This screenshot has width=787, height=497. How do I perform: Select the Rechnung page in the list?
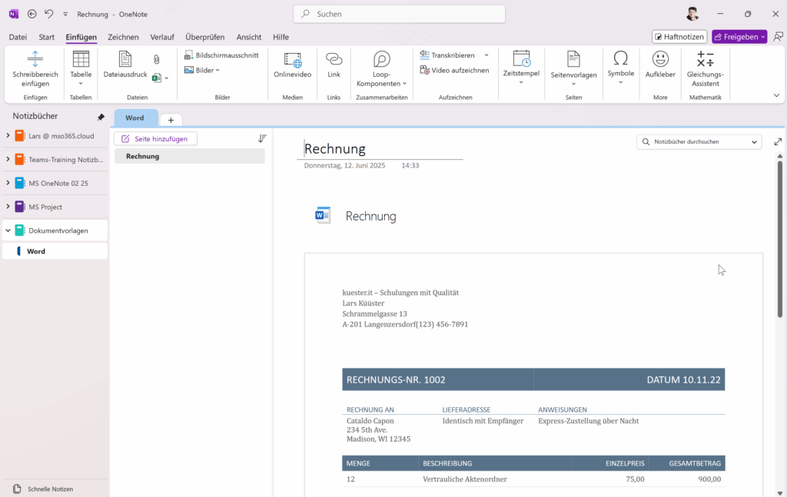pos(190,156)
